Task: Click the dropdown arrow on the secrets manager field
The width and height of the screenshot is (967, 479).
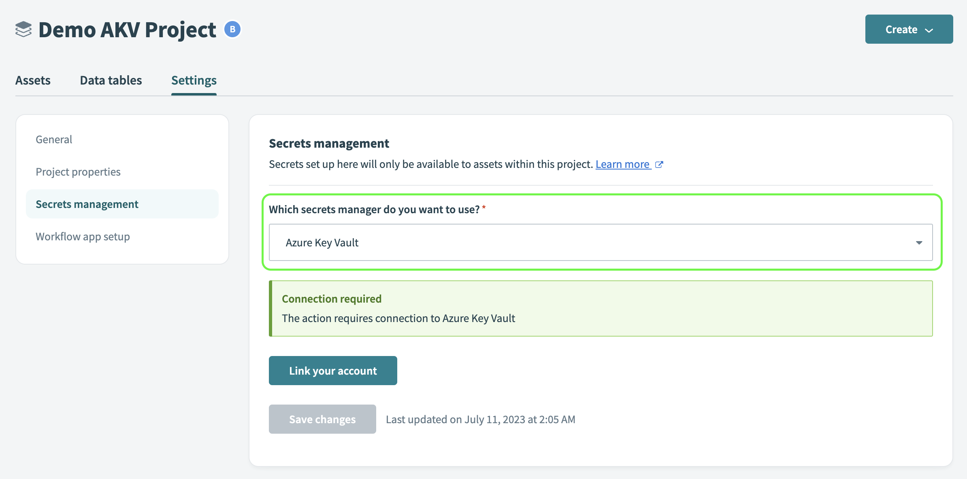Action: (920, 242)
